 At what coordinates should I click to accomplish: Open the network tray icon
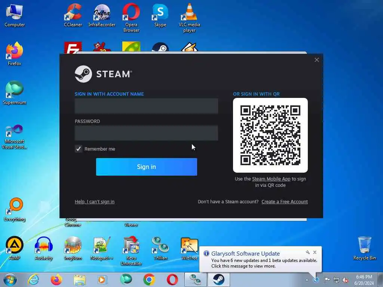336,280
